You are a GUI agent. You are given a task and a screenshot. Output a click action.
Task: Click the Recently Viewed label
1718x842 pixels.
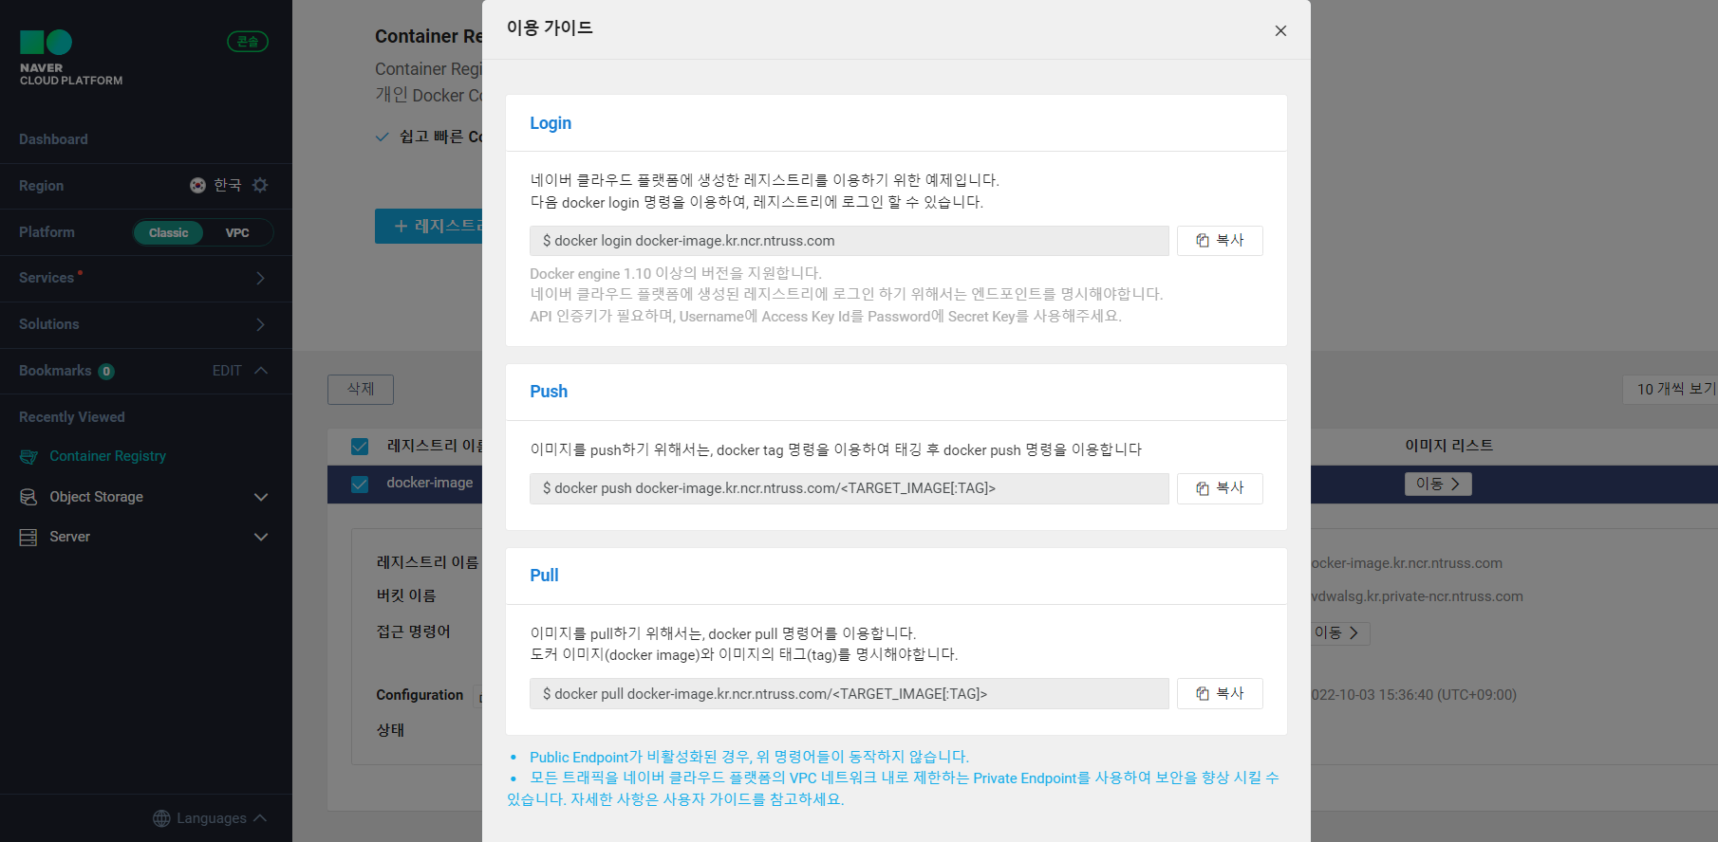(x=72, y=417)
